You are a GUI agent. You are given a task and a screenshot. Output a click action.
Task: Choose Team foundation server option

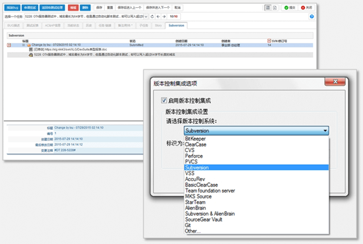point(256,191)
